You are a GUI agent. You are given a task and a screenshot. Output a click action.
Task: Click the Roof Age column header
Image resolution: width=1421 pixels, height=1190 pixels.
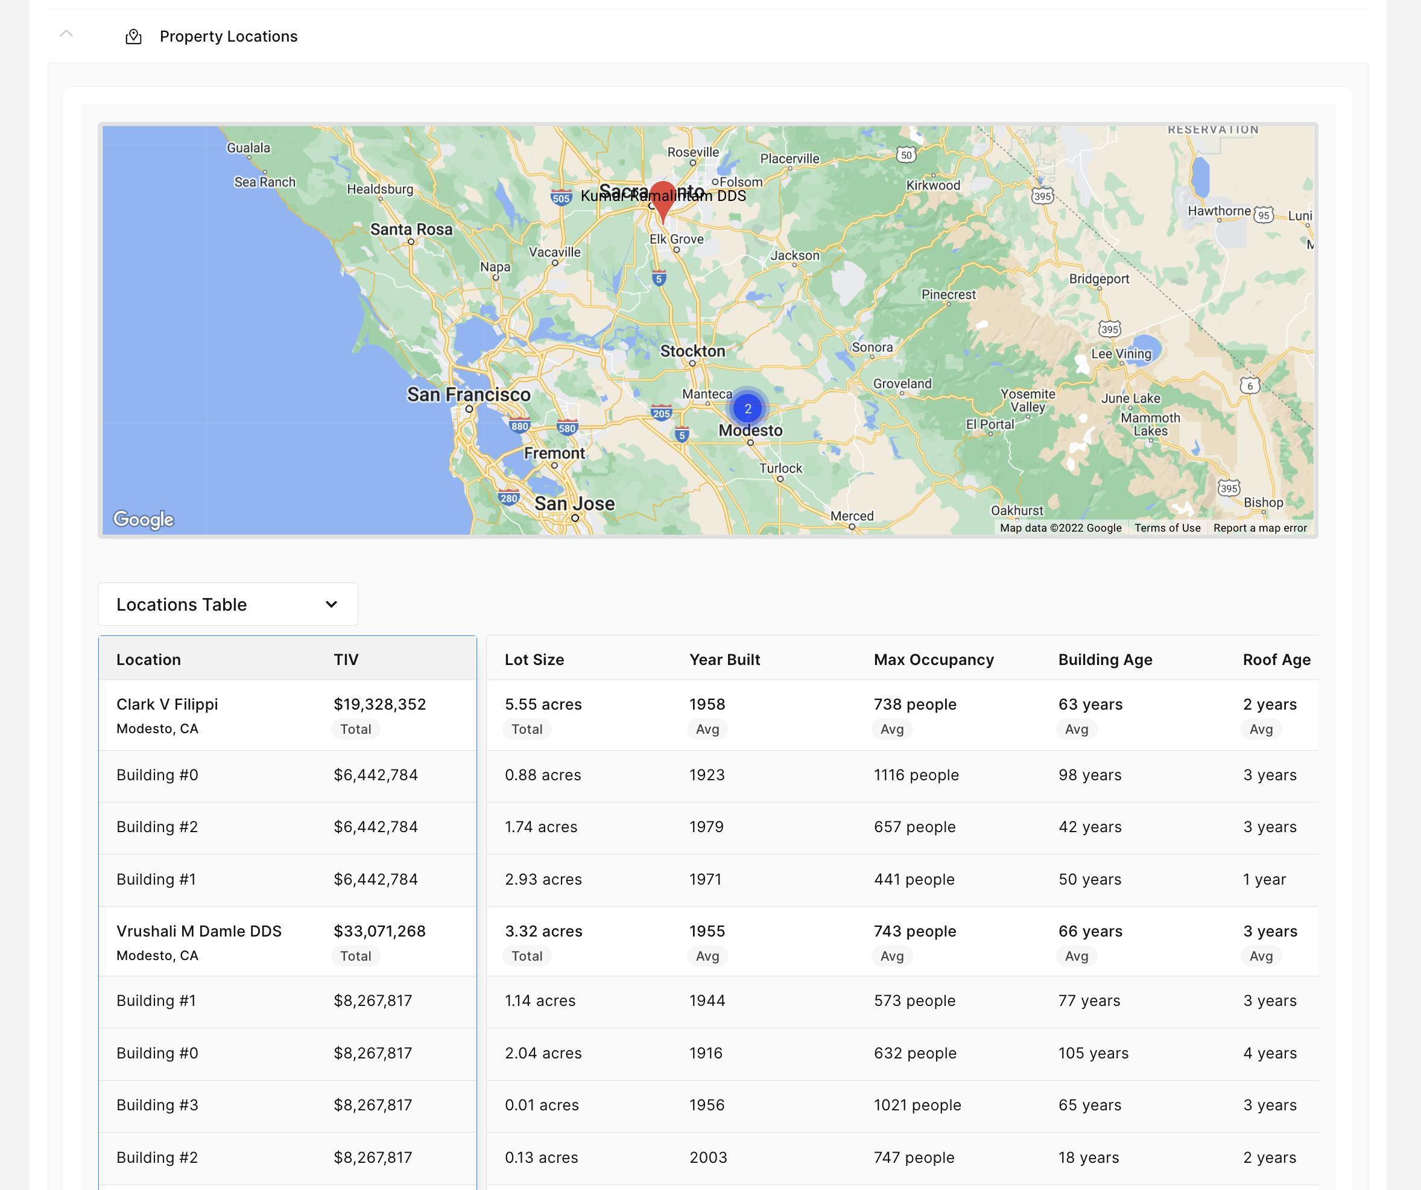point(1276,660)
